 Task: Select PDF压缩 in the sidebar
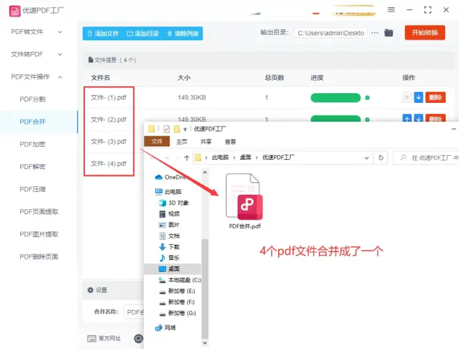[x=33, y=189]
